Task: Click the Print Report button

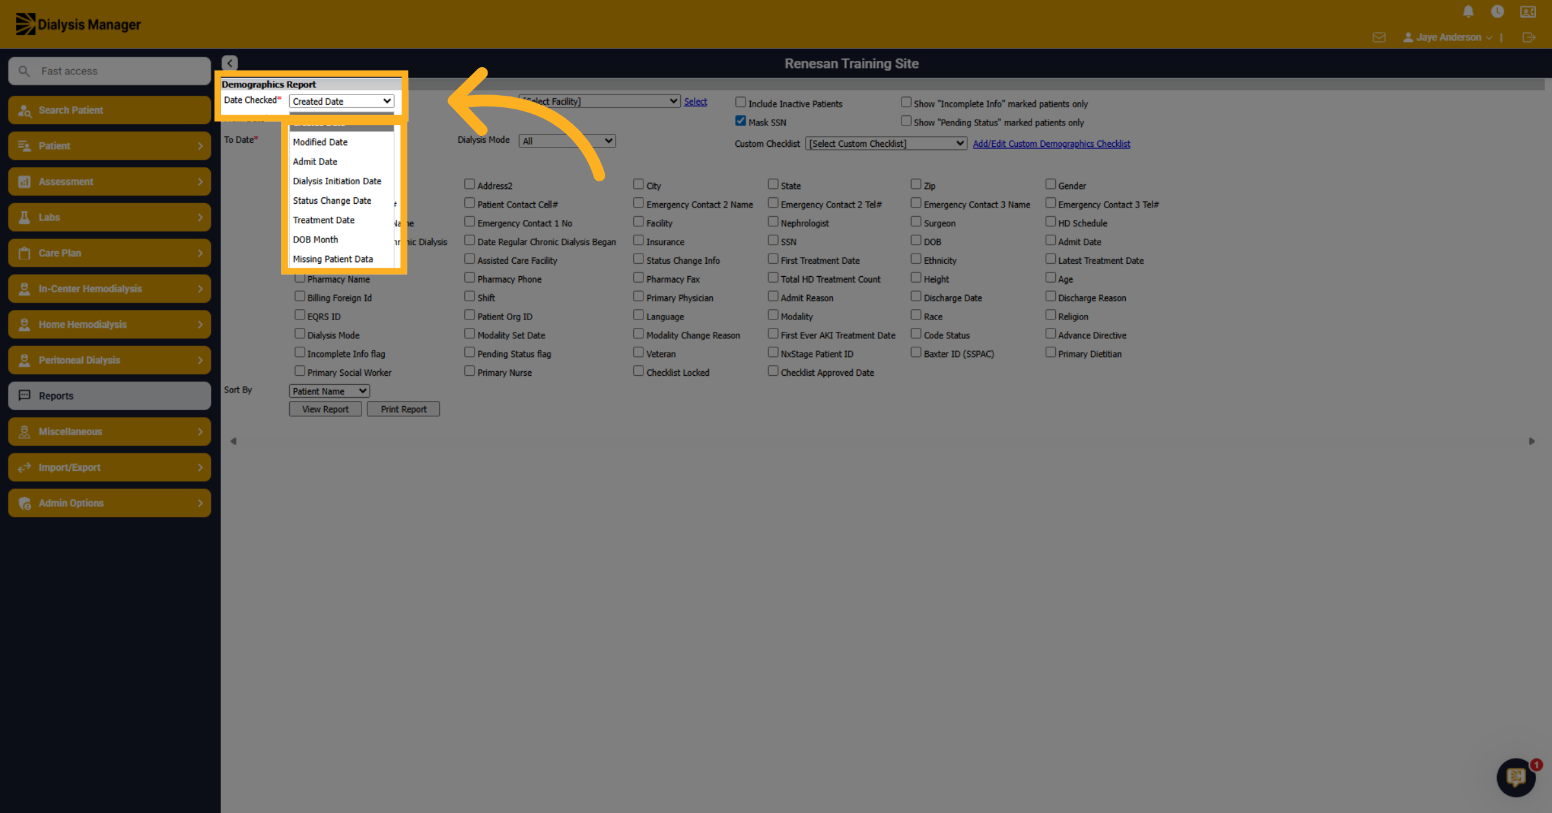Action: [404, 409]
